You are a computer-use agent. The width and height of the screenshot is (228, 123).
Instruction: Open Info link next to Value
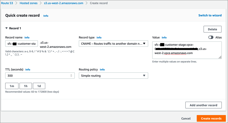point(164,38)
